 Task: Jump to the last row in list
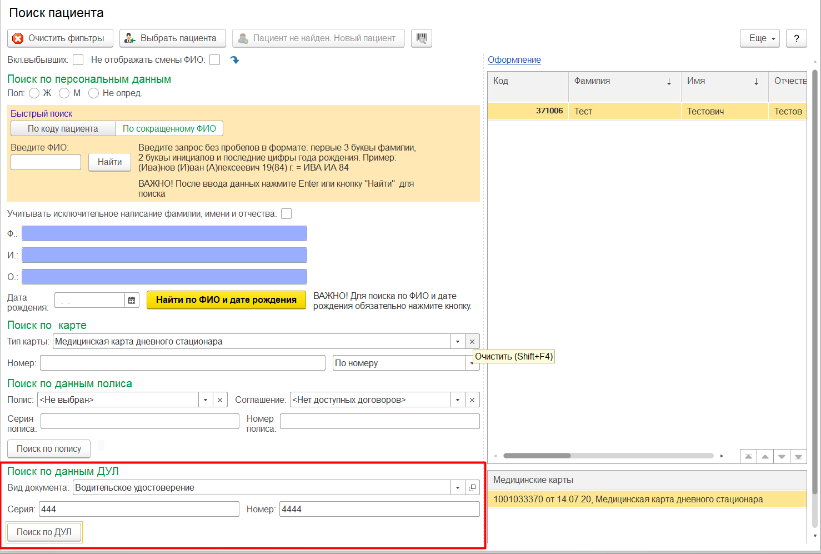(798, 457)
